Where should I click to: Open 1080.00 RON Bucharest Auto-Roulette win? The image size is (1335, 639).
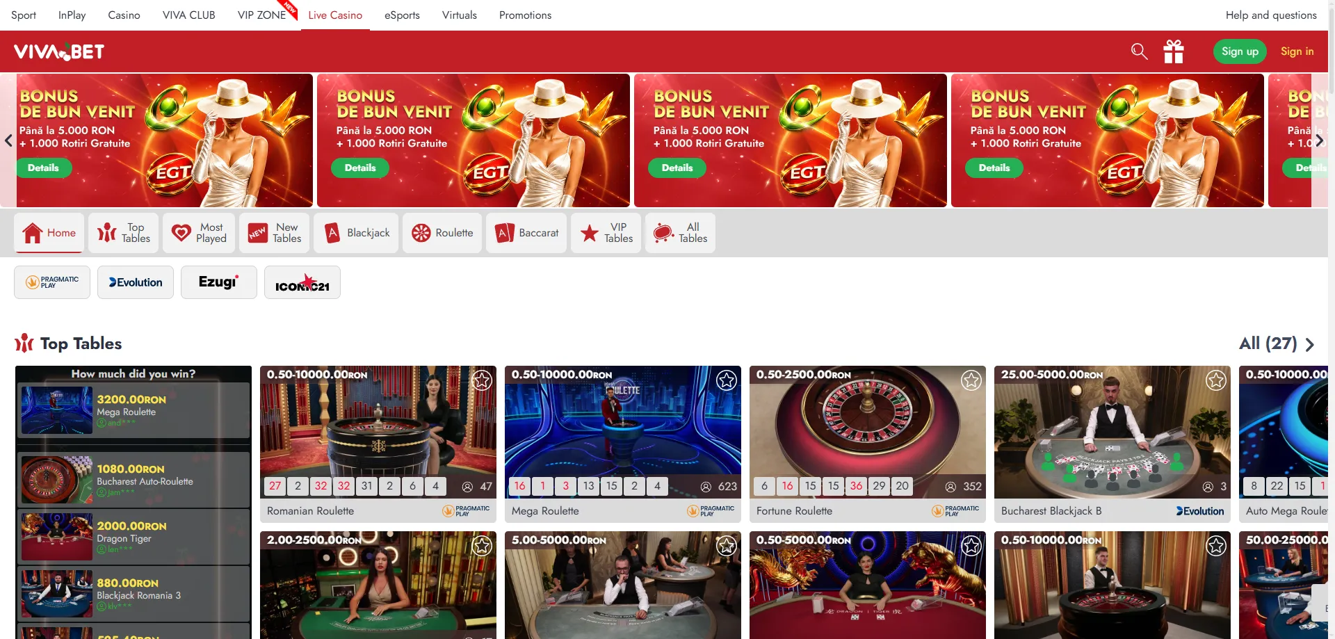pos(133,480)
